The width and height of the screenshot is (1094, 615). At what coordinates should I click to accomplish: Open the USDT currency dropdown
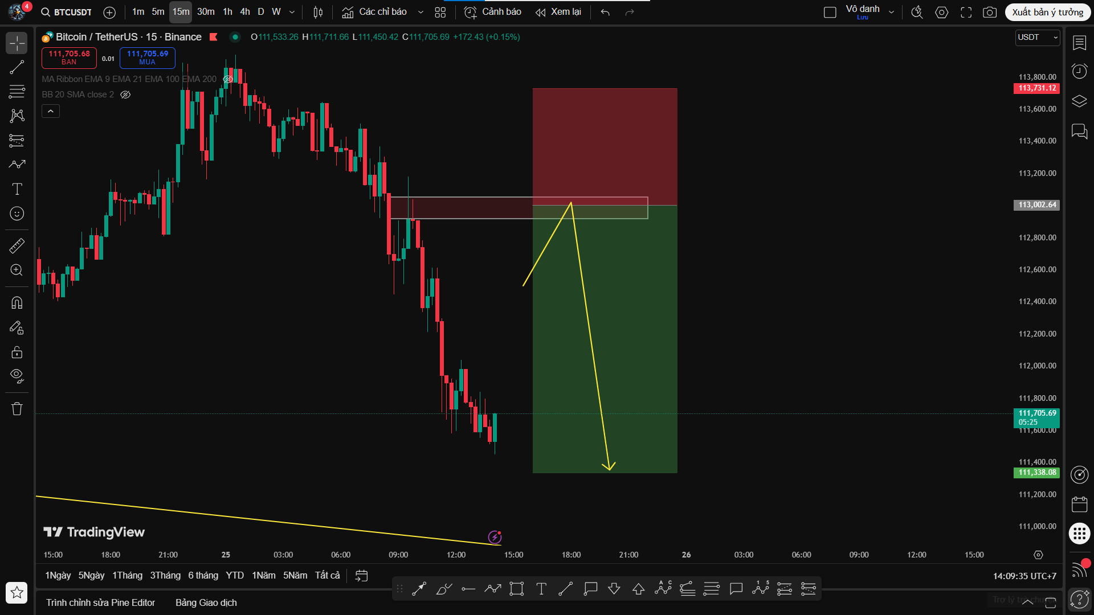pos(1037,38)
